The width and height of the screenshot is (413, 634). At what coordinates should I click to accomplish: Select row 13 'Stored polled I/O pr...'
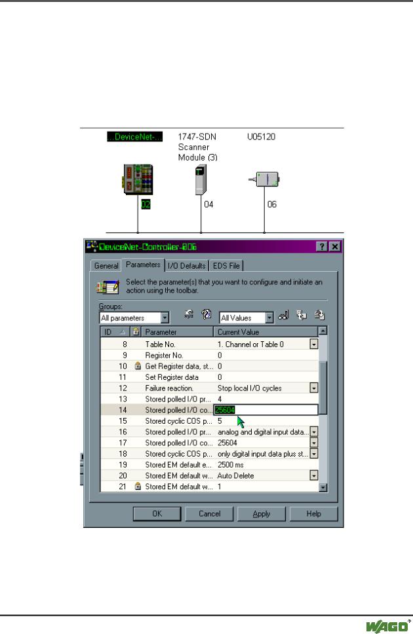point(209,399)
